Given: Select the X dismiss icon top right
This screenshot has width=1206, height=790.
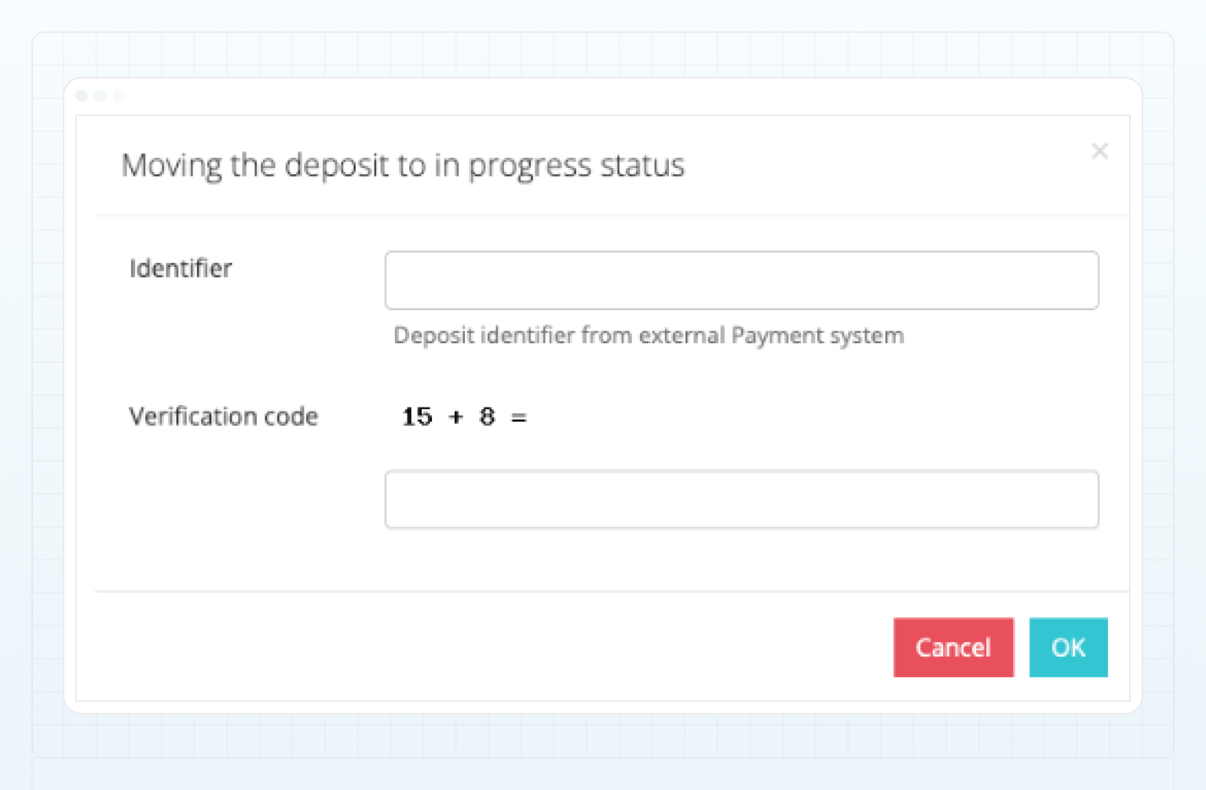Looking at the screenshot, I should click(1099, 151).
